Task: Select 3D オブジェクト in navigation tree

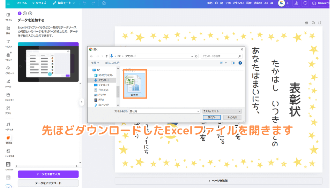Action: (103, 75)
